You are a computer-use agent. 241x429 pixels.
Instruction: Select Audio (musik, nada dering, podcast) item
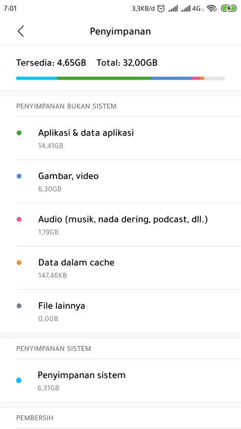coord(120,225)
